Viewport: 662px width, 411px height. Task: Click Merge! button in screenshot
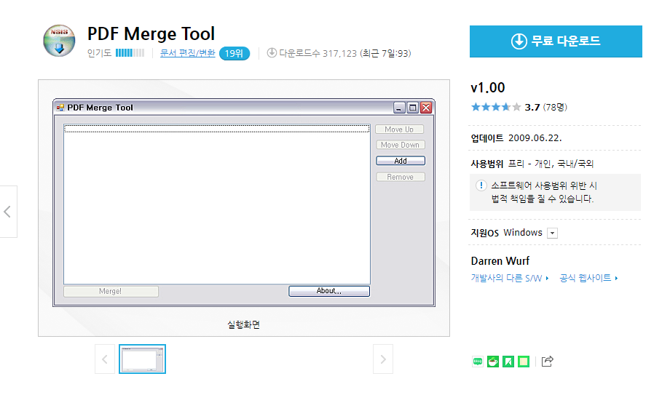pyautogui.click(x=111, y=291)
